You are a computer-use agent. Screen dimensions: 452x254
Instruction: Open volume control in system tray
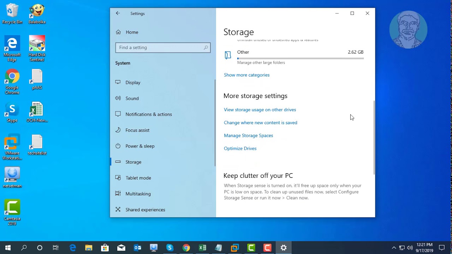tap(410, 248)
